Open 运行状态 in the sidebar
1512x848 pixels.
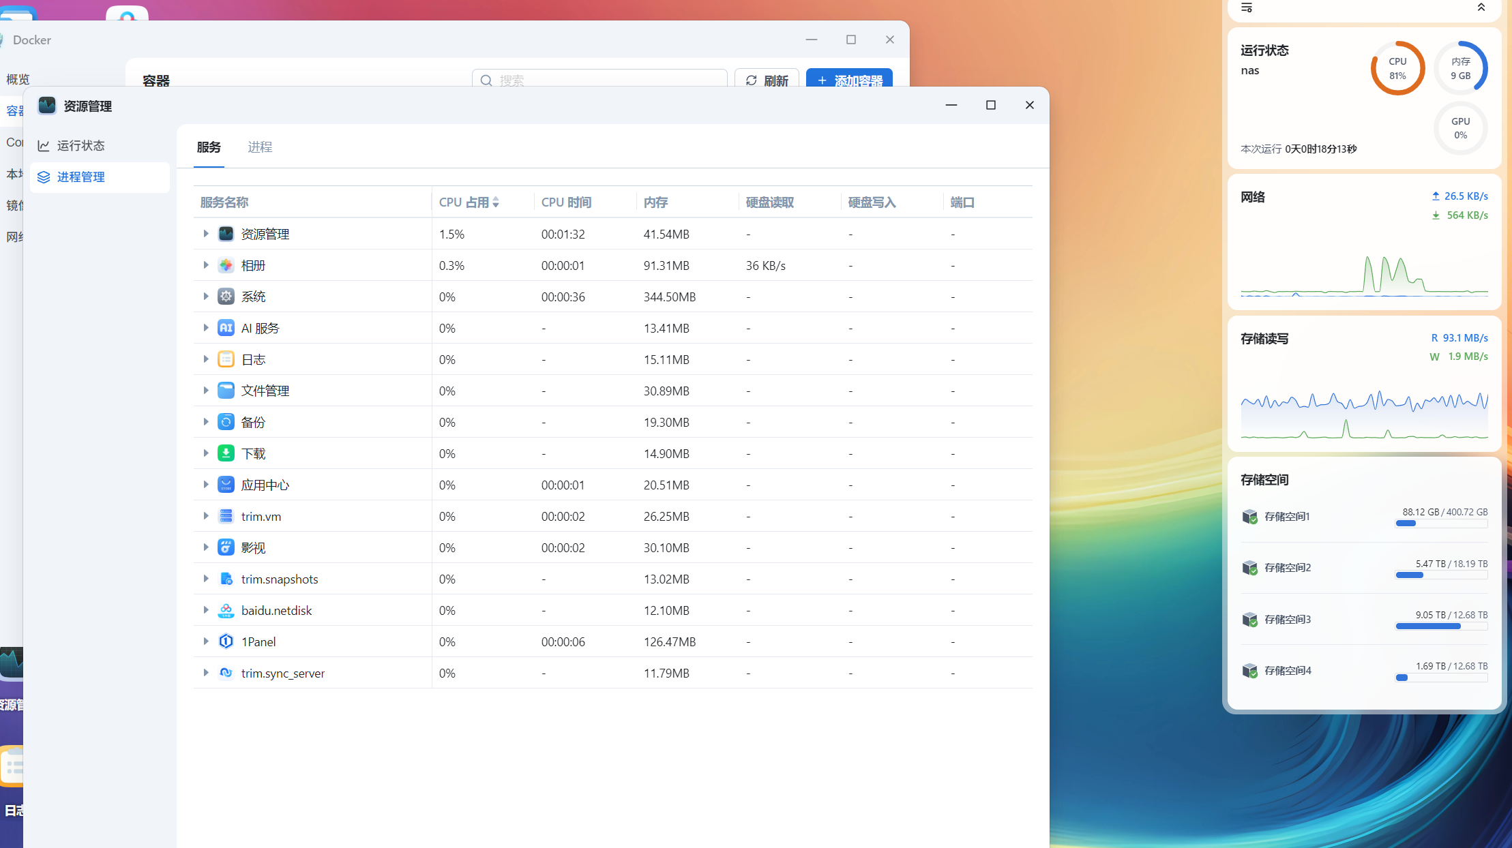[80, 146]
